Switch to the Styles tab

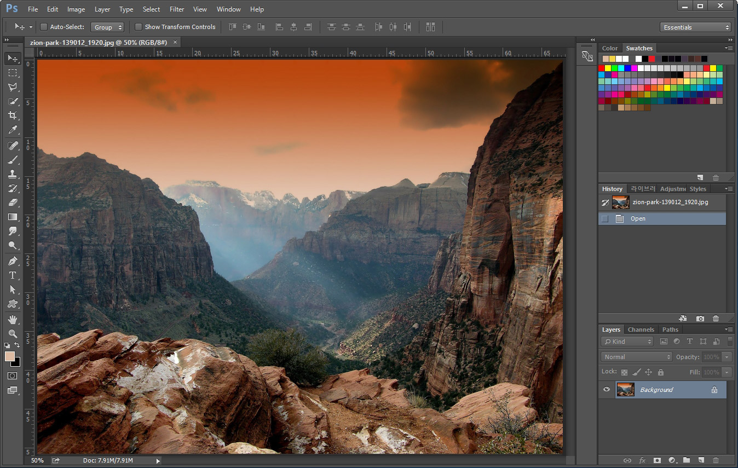tap(697, 189)
